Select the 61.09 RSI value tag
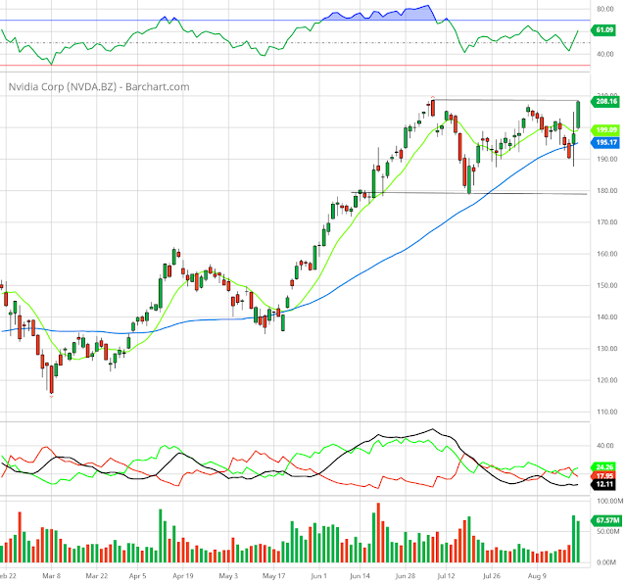The height and width of the screenshot is (584, 626). coord(603,30)
